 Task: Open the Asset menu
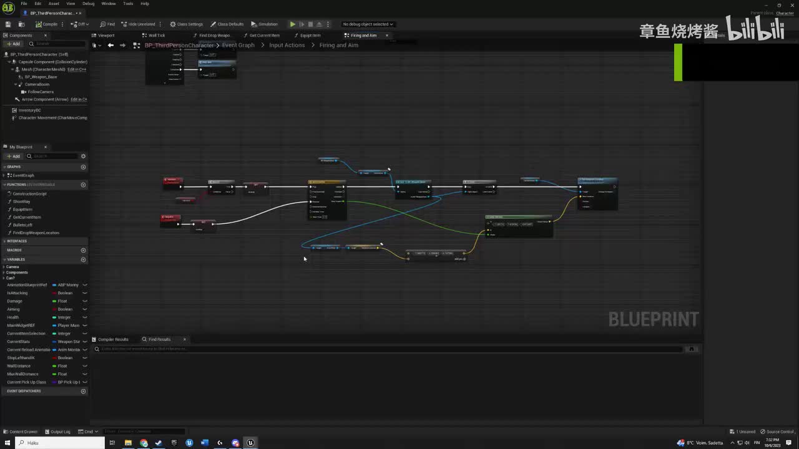(x=54, y=4)
